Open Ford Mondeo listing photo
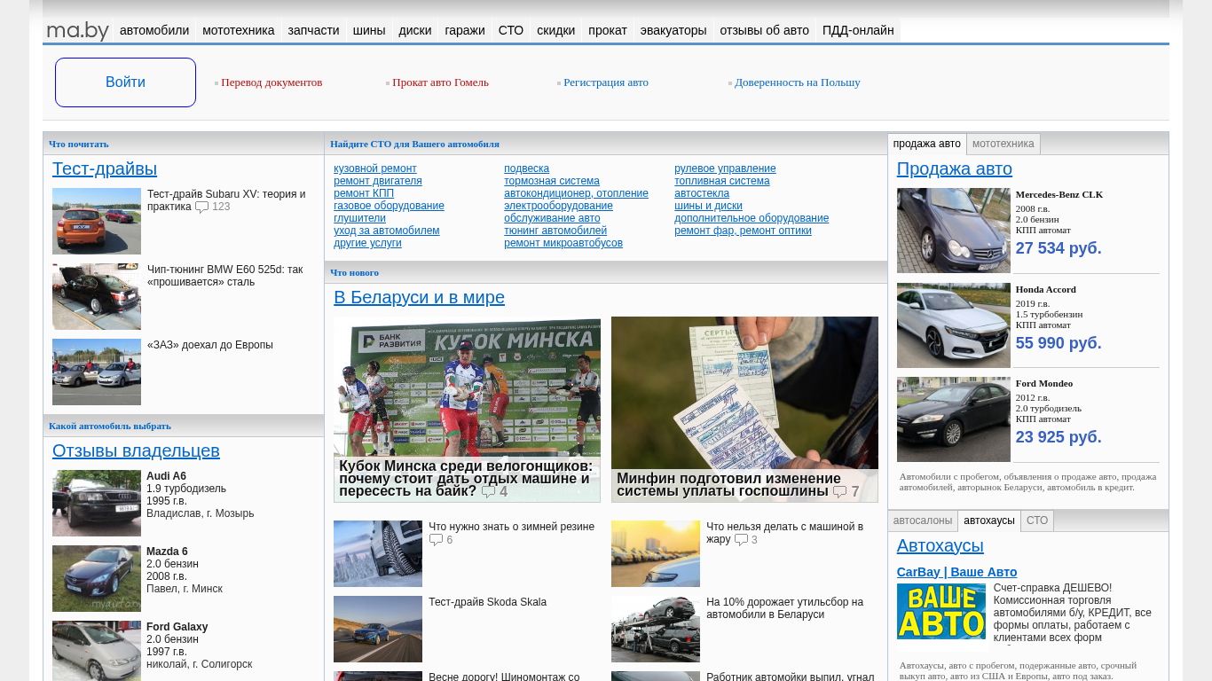The height and width of the screenshot is (681, 1212). tap(954, 419)
